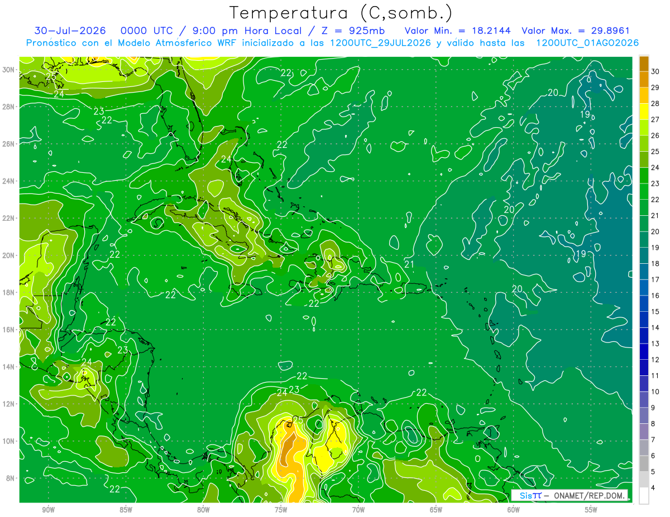This screenshot has height=517, width=670.
Task: Click the "90W" longitude axis label
Action: 49,509
